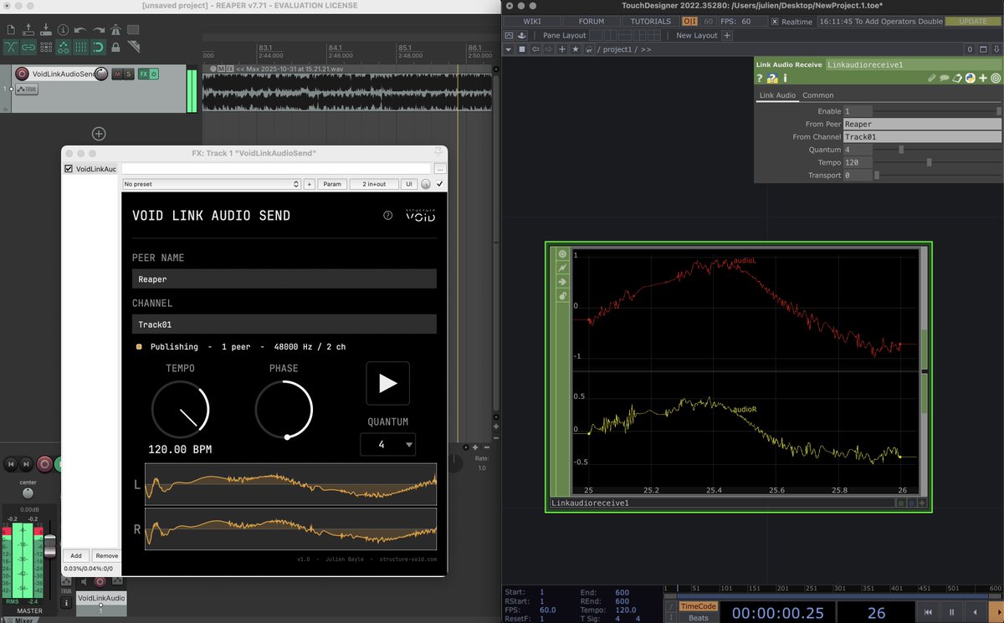The image size is (1004, 623).
Task: Switch to the Common parameter tab
Action: (x=817, y=95)
